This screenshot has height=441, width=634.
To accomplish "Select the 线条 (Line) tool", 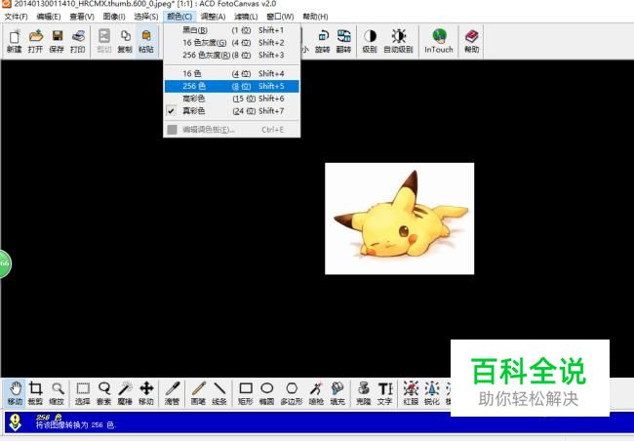I will 219,393.
